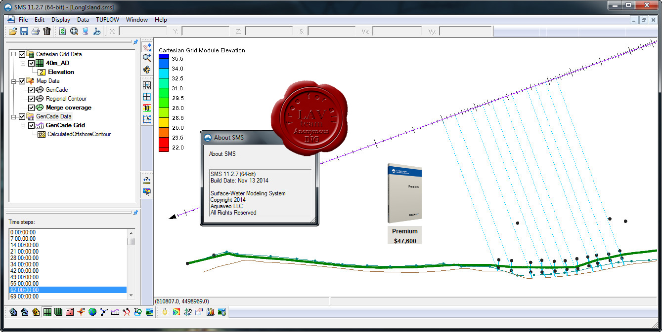Image resolution: width=662 pixels, height=332 pixels.
Task: Click the Refresh display icon
Action: (x=63, y=31)
